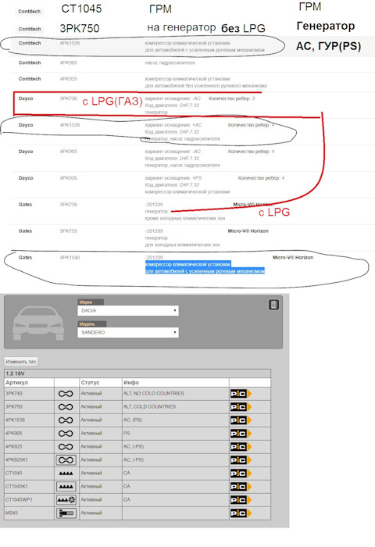Click the trash delete icon in vehicle panel
This screenshot has height=547, width=375.
click(x=274, y=305)
